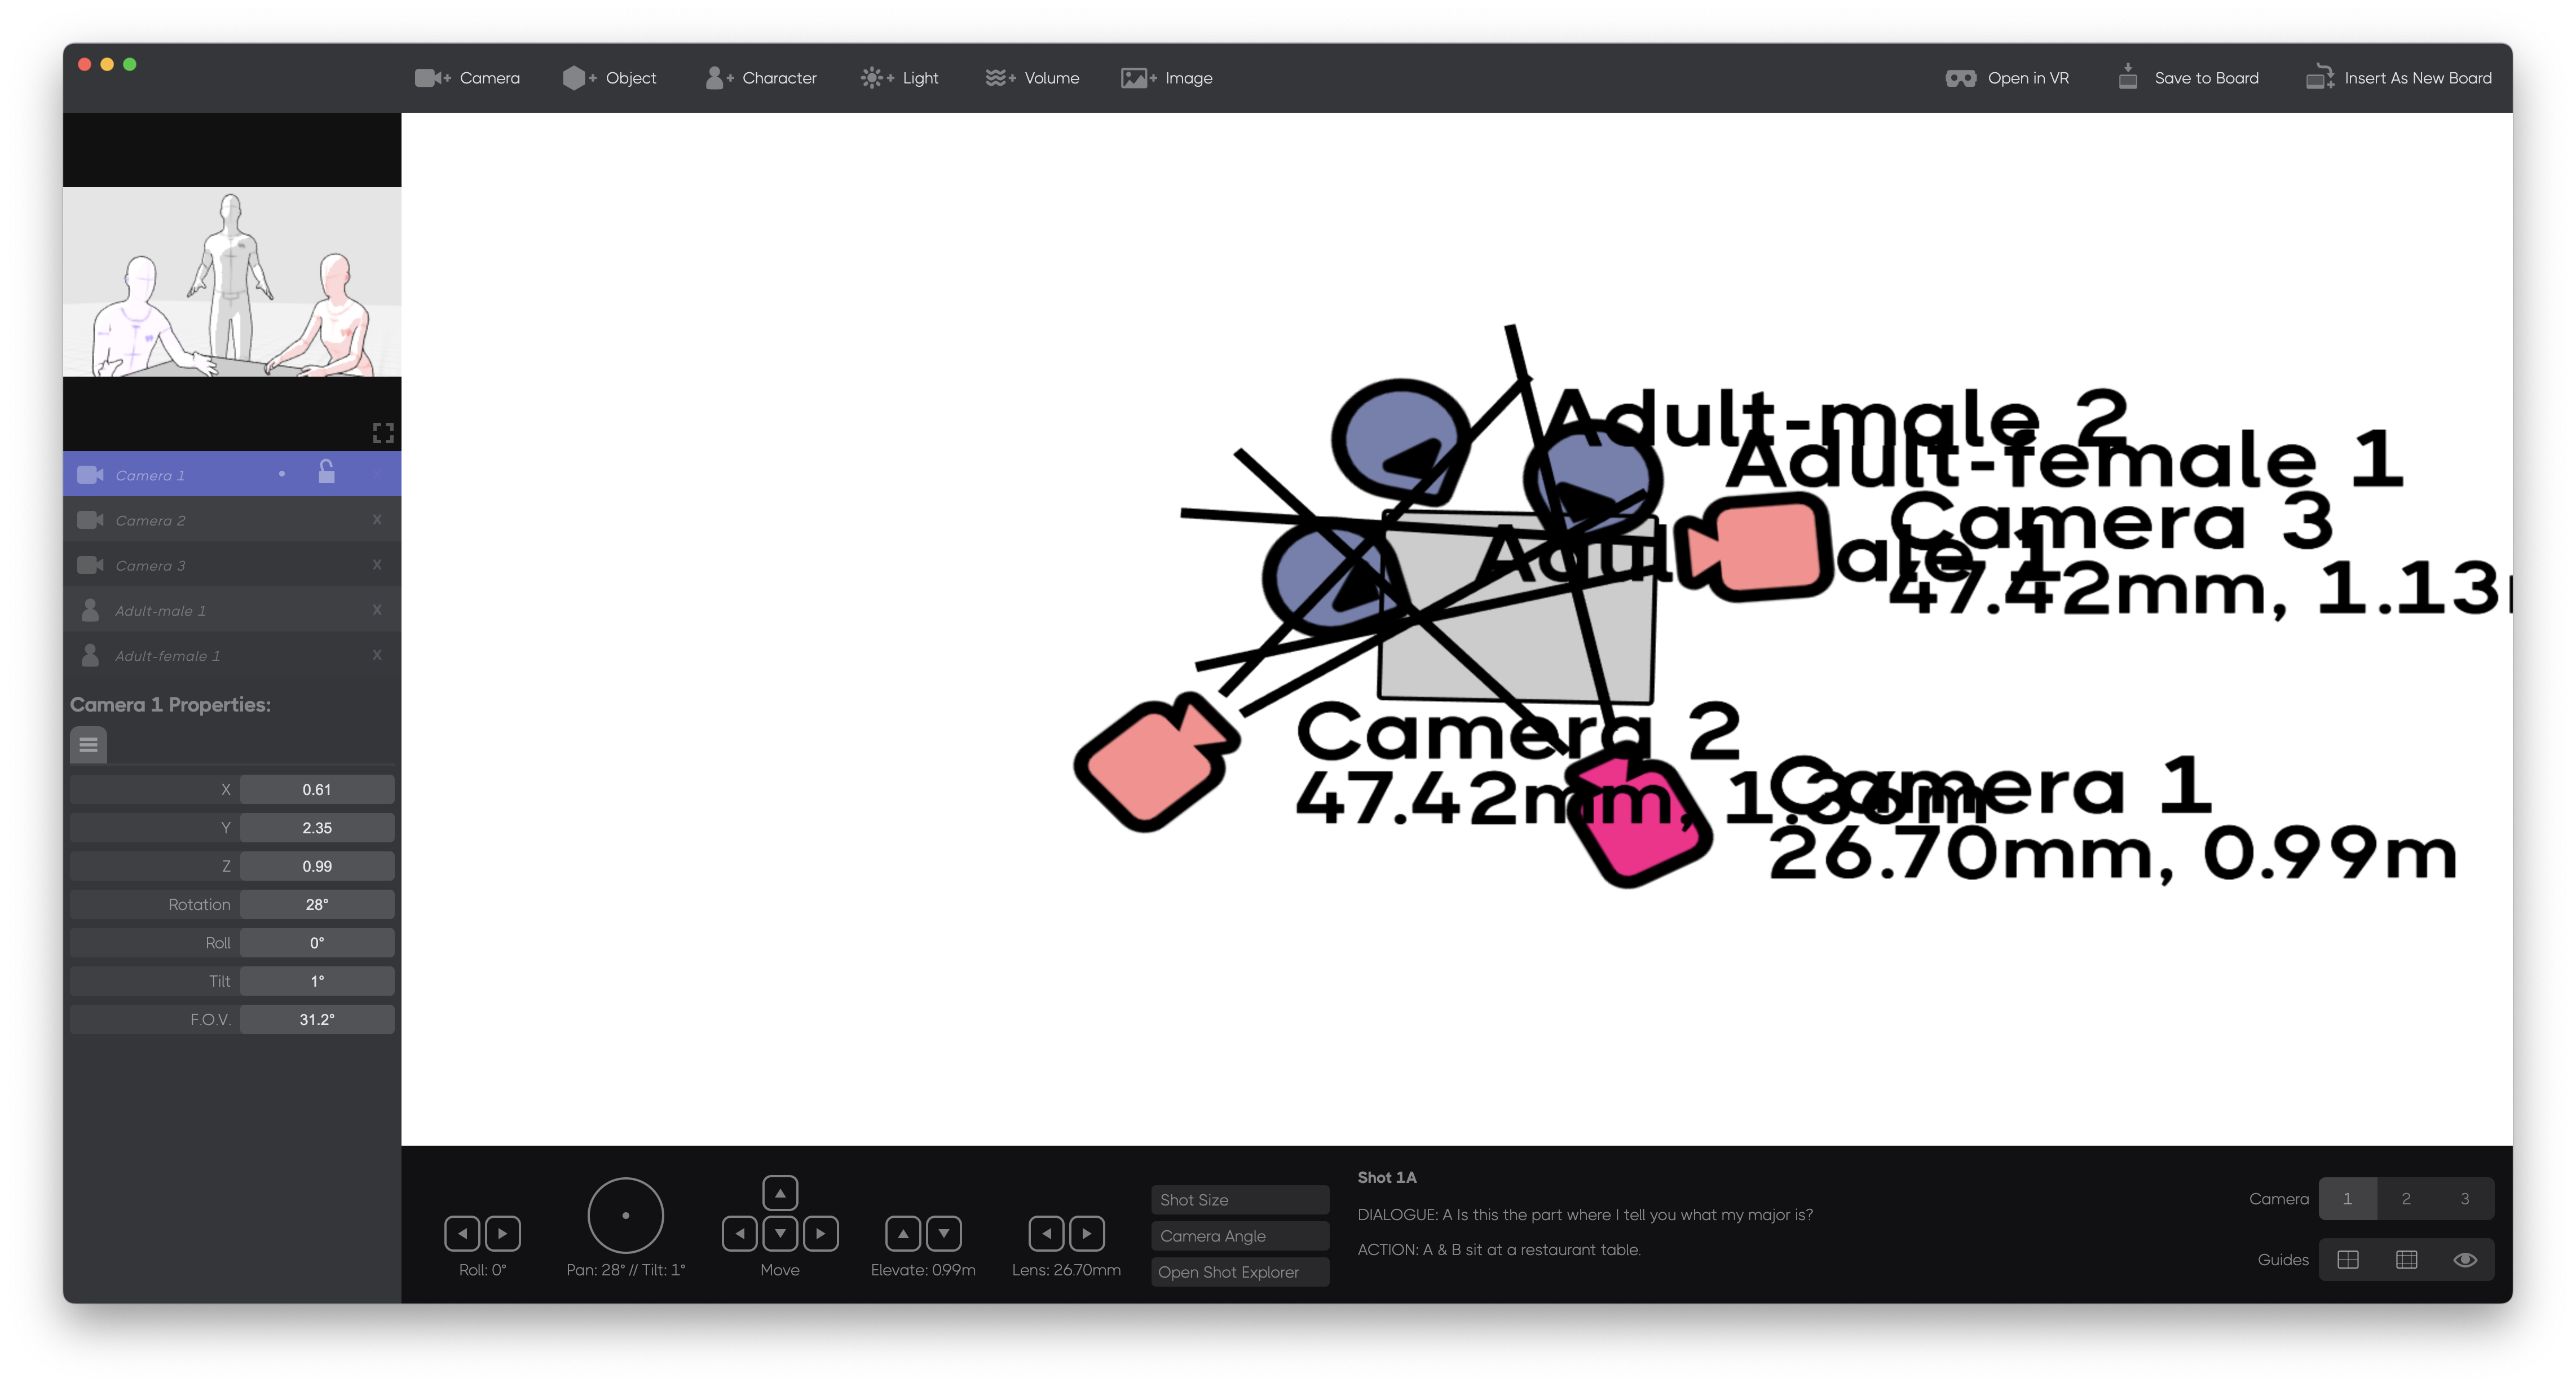2576x1387 pixels.
Task: Open the Camera 1 Properties menu icon
Action: coord(88,745)
